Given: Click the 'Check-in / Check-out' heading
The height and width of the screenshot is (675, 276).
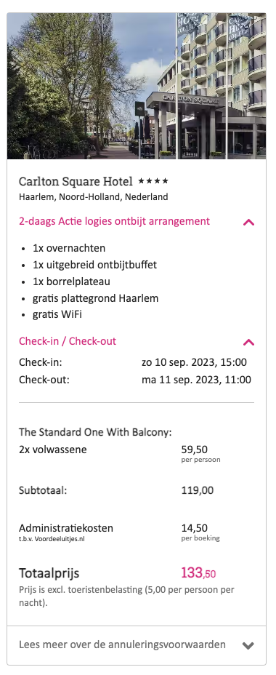Looking at the screenshot, I should pyautogui.click(x=68, y=341).
